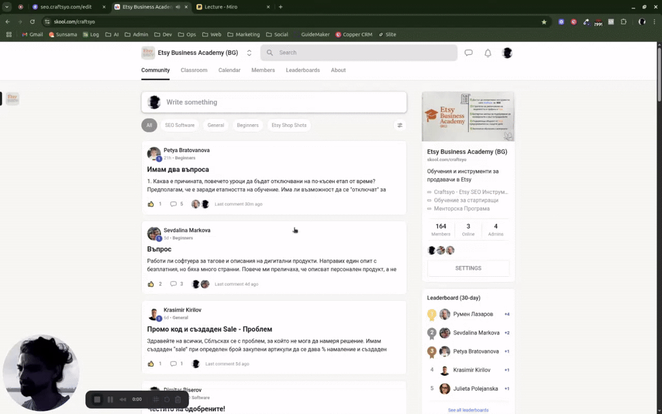Open the Менторска Програма link
The width and height of the screenshot is (662, 414).
click(462, 209)
